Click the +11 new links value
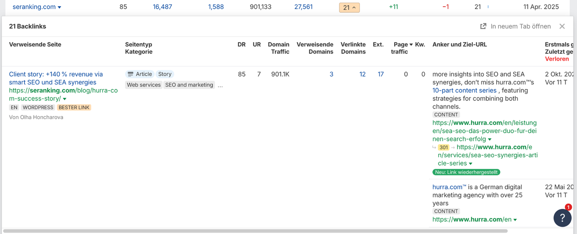 pos(393,7)
